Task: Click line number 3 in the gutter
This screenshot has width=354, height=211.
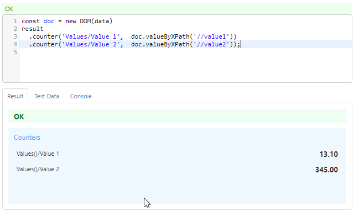Action: coord(15,36)
